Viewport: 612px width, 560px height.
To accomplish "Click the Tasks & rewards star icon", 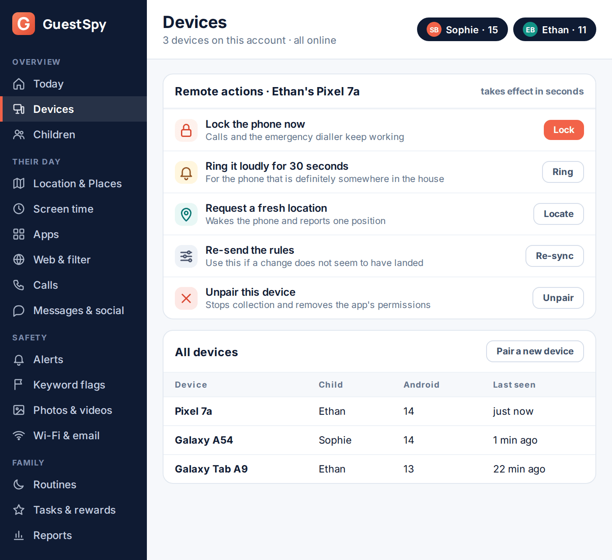I will 19,510.
